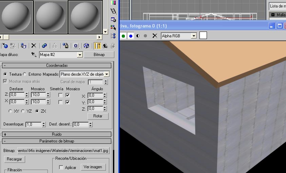Toggle alpha channel display in render window
The height and width of the screenshot is (173, 286).
click(138, 36)
